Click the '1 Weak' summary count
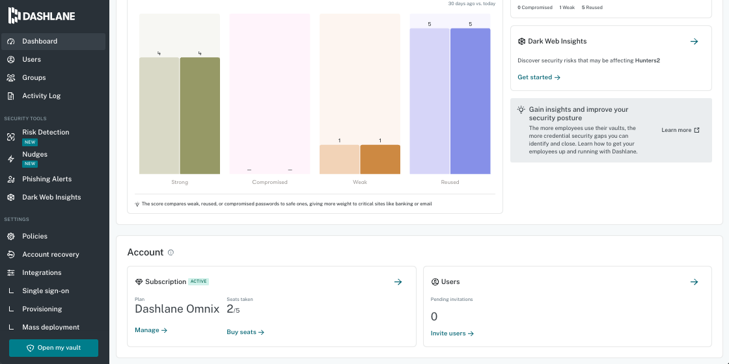 [567, 7]
